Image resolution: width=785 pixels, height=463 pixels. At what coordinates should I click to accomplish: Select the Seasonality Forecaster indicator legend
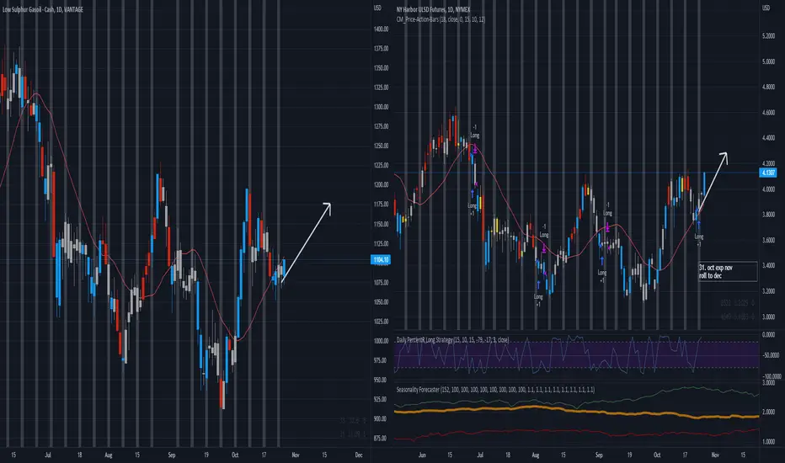[495, 390]
